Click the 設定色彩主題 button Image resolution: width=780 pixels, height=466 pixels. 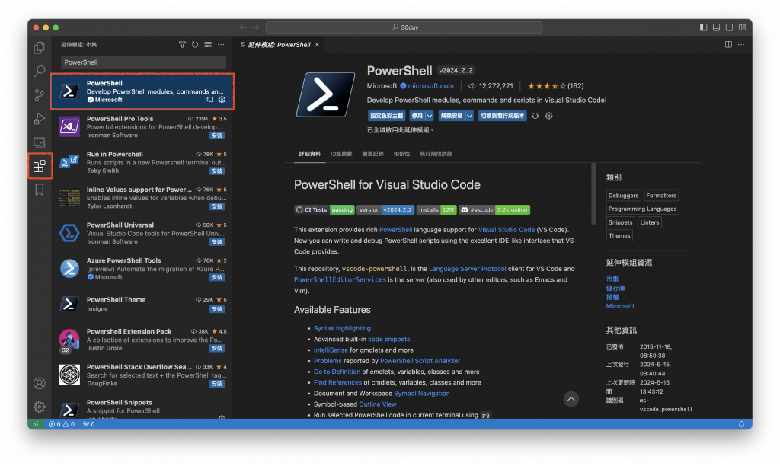386,116
